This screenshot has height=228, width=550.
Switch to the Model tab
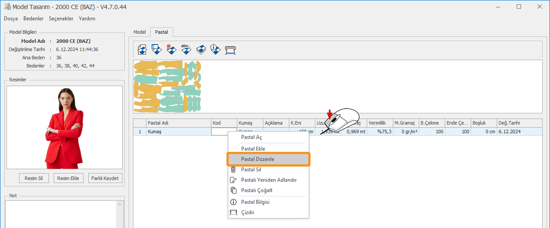pyautogui.click(x=139, y=32)
